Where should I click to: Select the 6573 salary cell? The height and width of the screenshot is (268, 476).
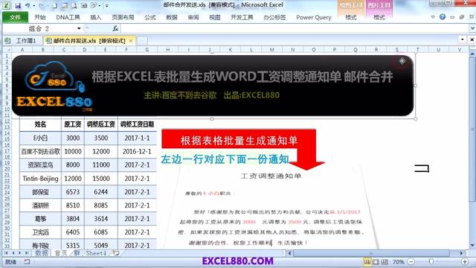tap(73, 192)
